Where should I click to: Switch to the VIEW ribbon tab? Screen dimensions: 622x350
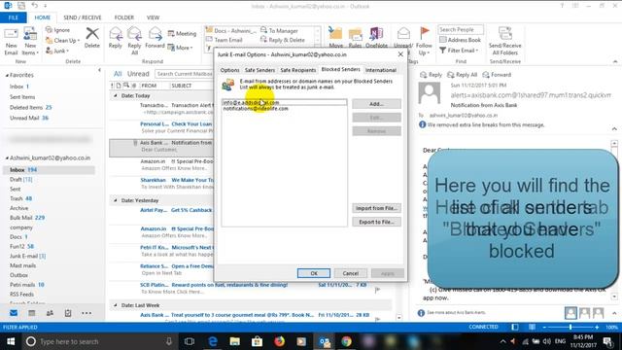pyautogui.click(x=153, y=17)
